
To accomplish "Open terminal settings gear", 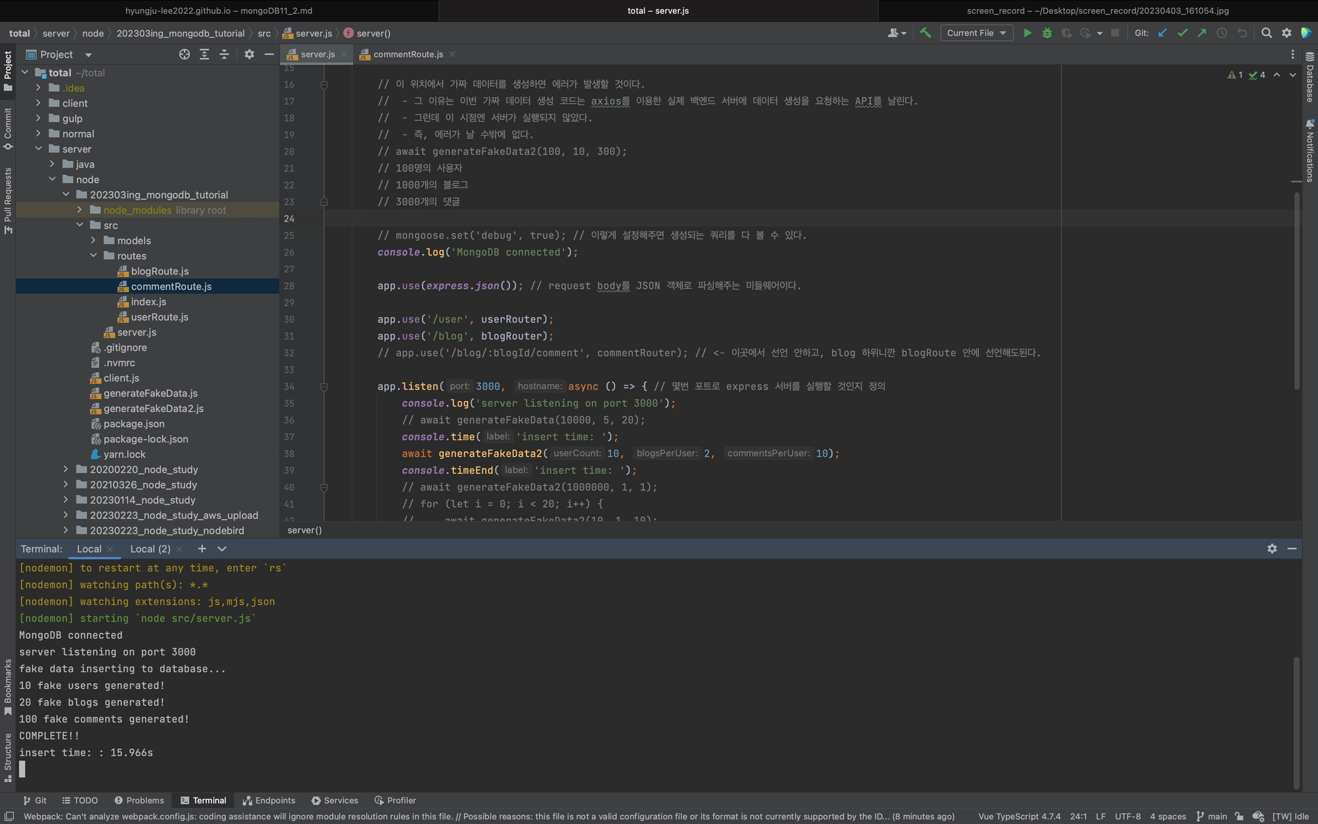I will (x=1272, y=548).
